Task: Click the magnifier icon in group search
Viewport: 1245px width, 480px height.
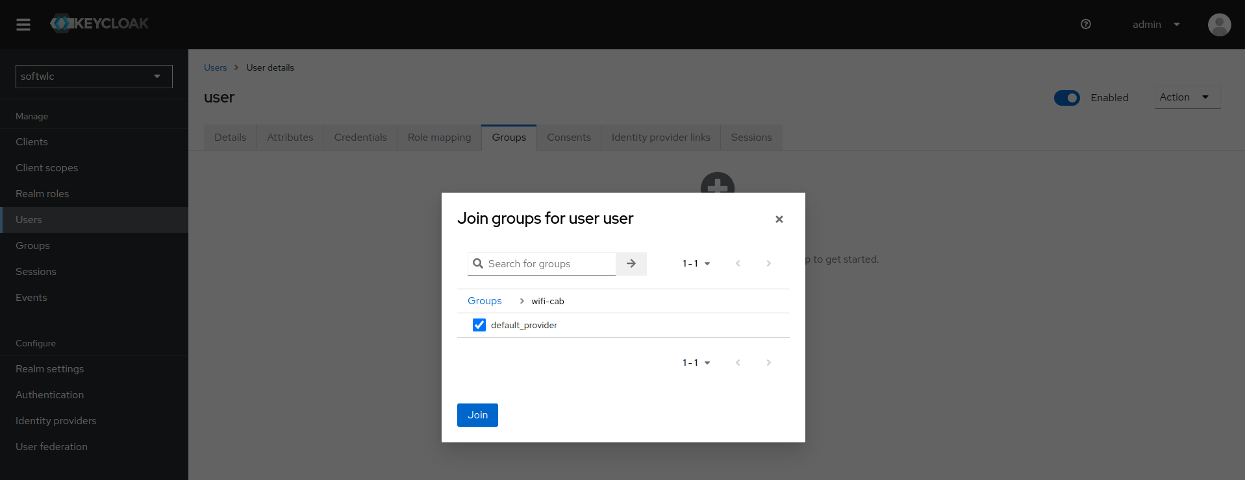Action: 478,263
